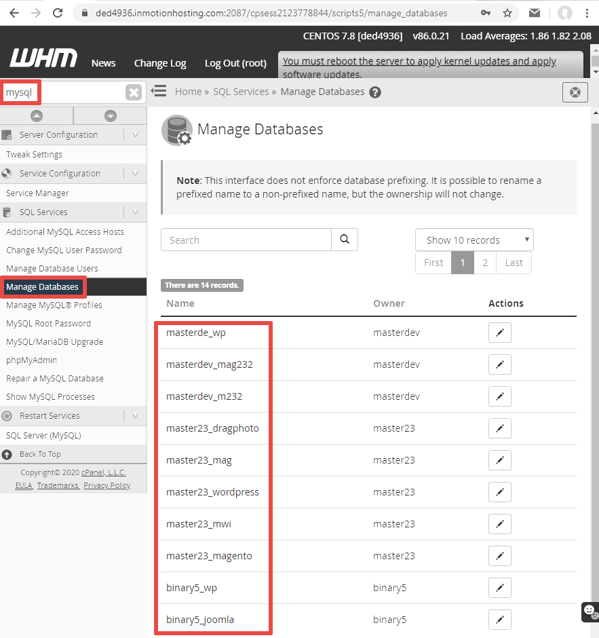This screenshot has width=599, height=638.
Task: Jump to First page
Action: click(433, 263)
